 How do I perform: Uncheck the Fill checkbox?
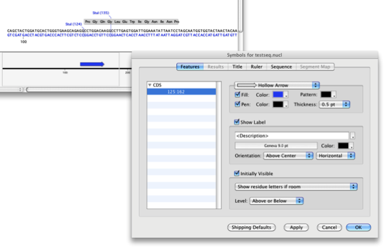pyautogui.click(x=237, y=95)
